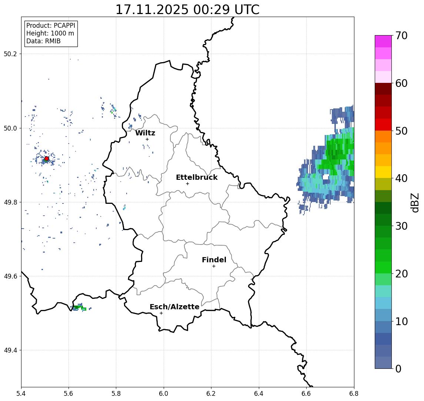Screen dimensions: 424x401
Task: Click the 20 tick label on colorbar
Action: click(401, 273)
